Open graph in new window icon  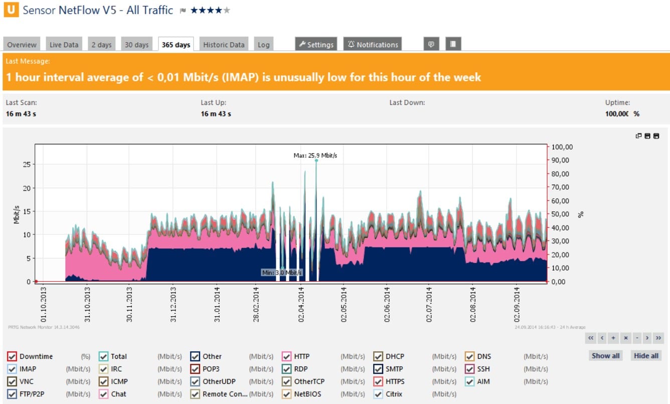pos(638,136)
